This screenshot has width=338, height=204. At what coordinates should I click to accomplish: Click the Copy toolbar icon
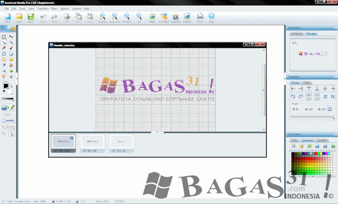coord(78,18)
